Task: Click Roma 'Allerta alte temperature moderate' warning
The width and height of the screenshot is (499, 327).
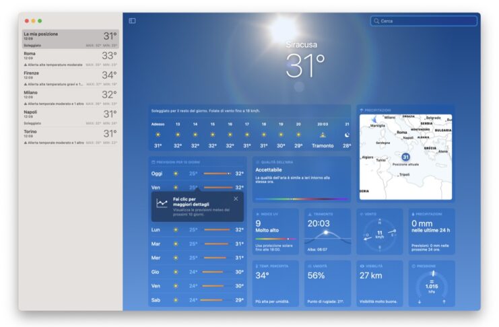Action: coord(53,65)
